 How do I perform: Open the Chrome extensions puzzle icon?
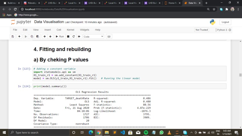[x=227, y=9]
